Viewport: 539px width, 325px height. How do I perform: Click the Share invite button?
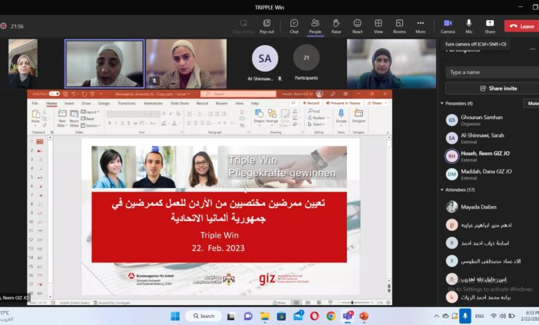498,89
